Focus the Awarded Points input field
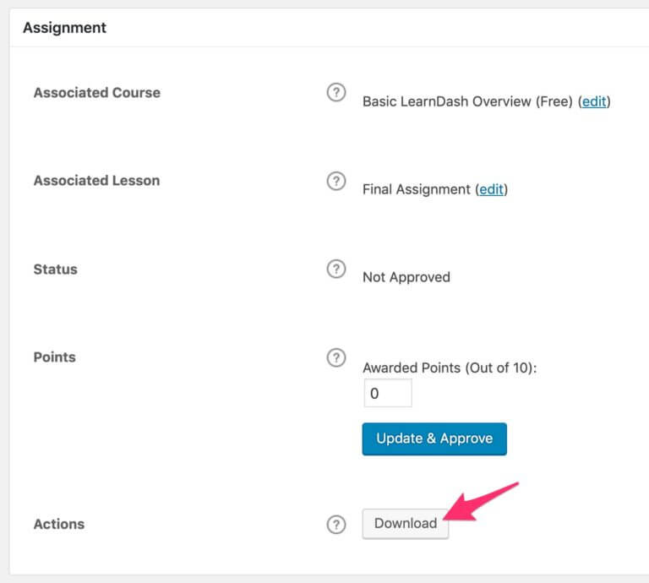This screenshot has width=649, height=583. click(x=387, y=394)
